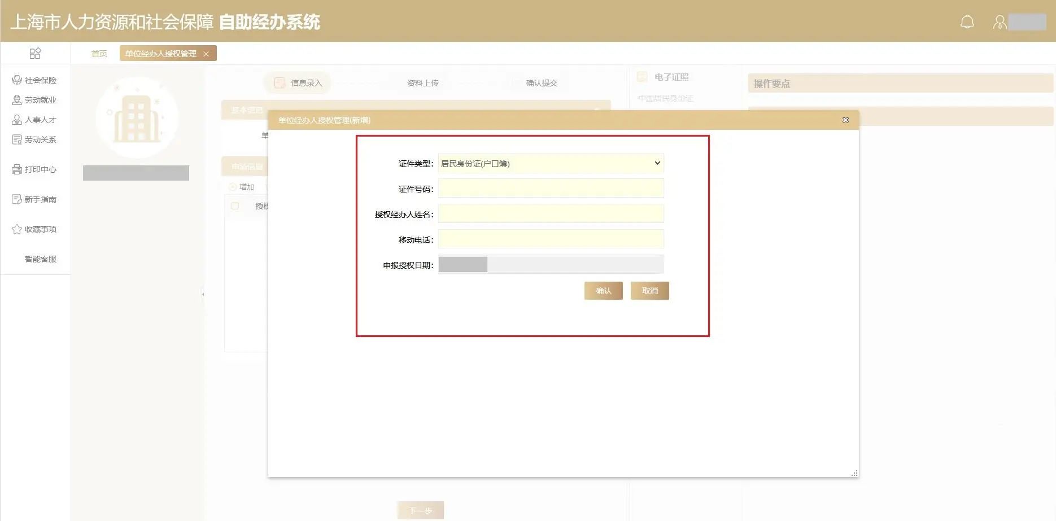
Task: Click the 信息录入 step icon
Action: 280,83
